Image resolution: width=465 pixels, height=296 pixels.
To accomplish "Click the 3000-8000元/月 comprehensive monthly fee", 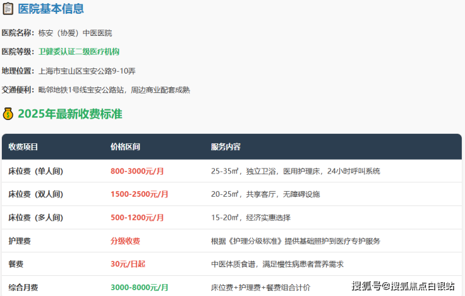I will pos(139,287).
